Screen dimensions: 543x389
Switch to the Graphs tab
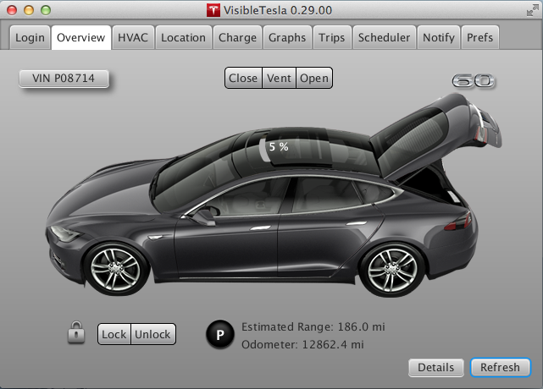point(287,37)
